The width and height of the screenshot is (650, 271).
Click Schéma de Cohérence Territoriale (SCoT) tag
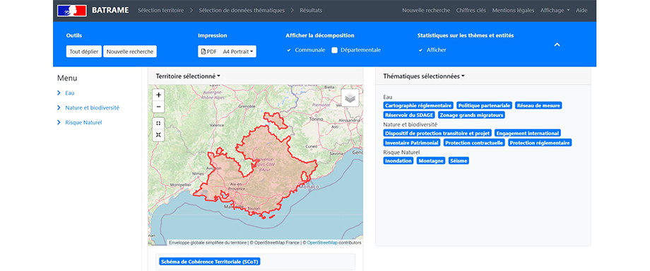[x=210, y=262]
